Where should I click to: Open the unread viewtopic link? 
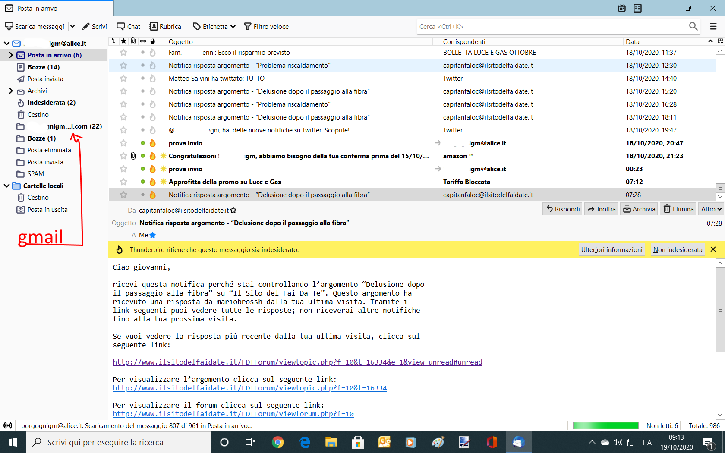(297, 362)
